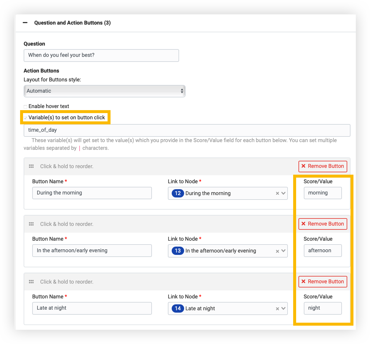Click the morning Score/Value field
This screenshot has height=344, width=370.
click(x=322, y=193)
